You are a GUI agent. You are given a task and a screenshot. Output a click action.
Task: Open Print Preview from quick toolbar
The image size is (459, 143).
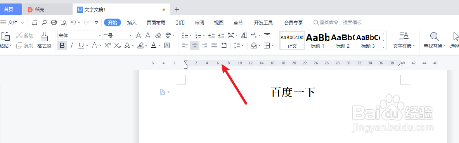pos(64,22)
